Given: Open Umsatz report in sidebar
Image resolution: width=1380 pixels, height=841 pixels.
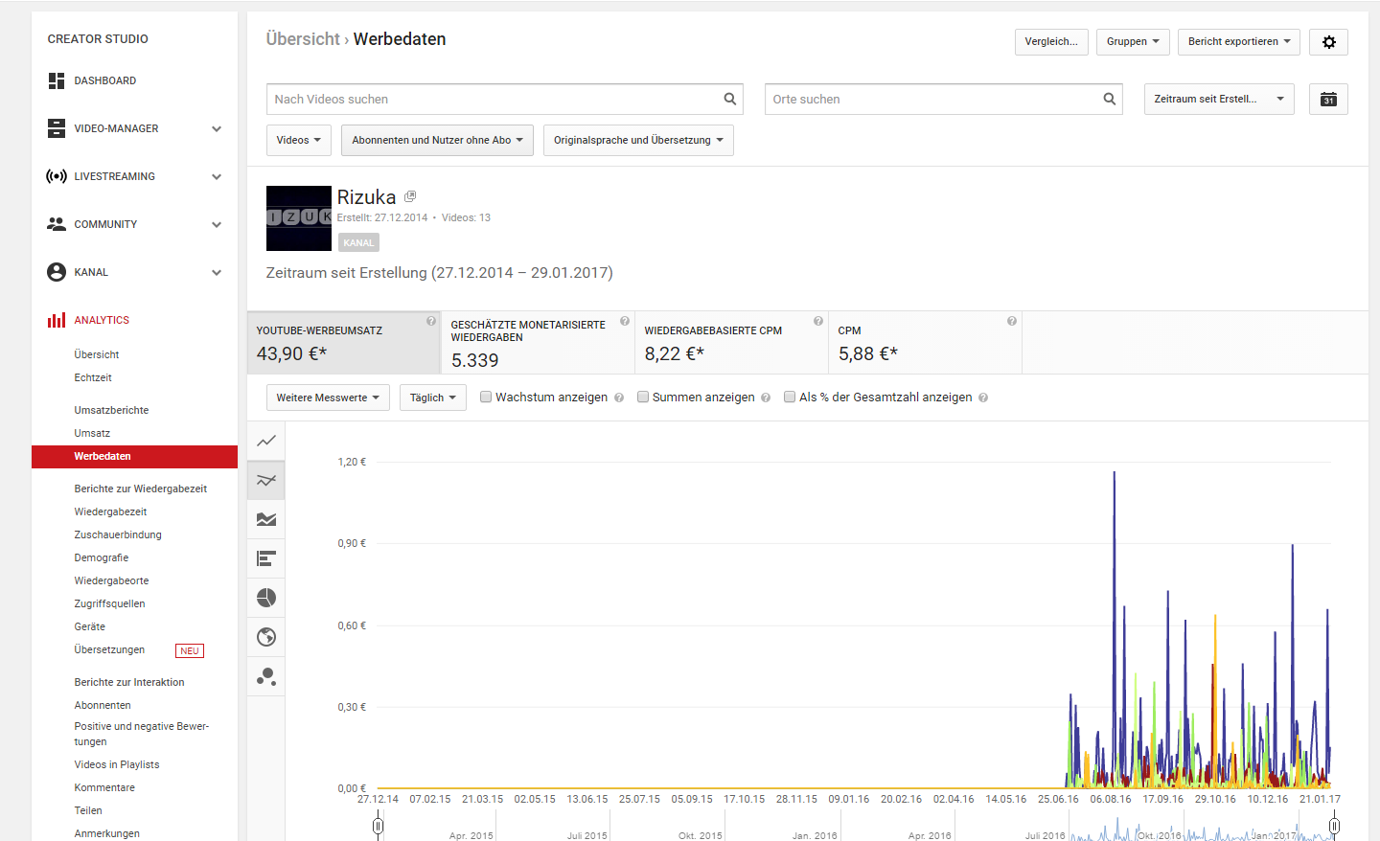Looking at the screenshot, I should [x=92, y=433].
